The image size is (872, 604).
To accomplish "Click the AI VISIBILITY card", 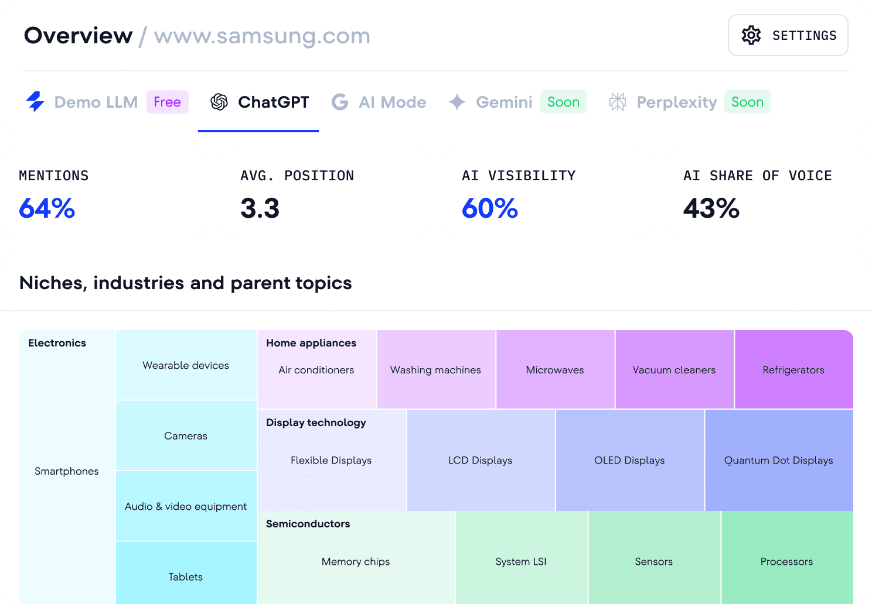I will point(546,193).
